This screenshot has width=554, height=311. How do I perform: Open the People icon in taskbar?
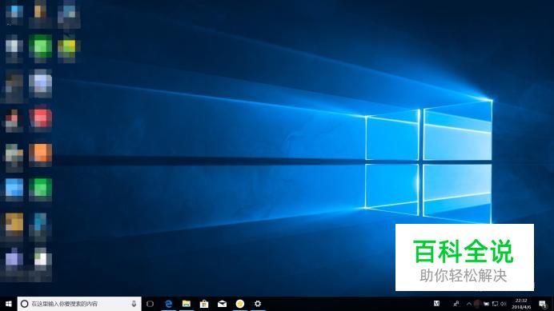456,304
